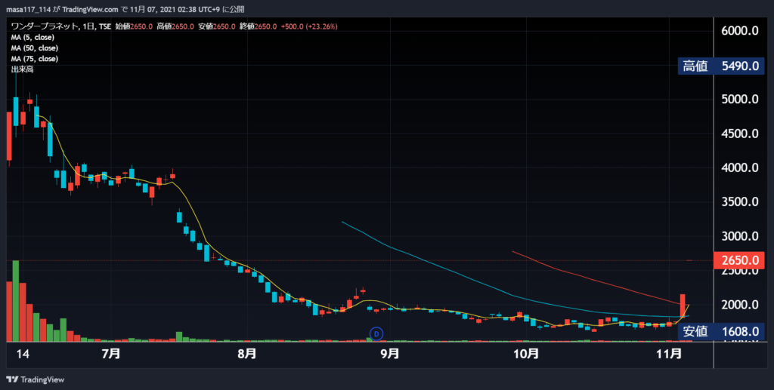Click the dividend 'D' marker icon
This screenshot has width=774, height=390.
tap(376, 333)
